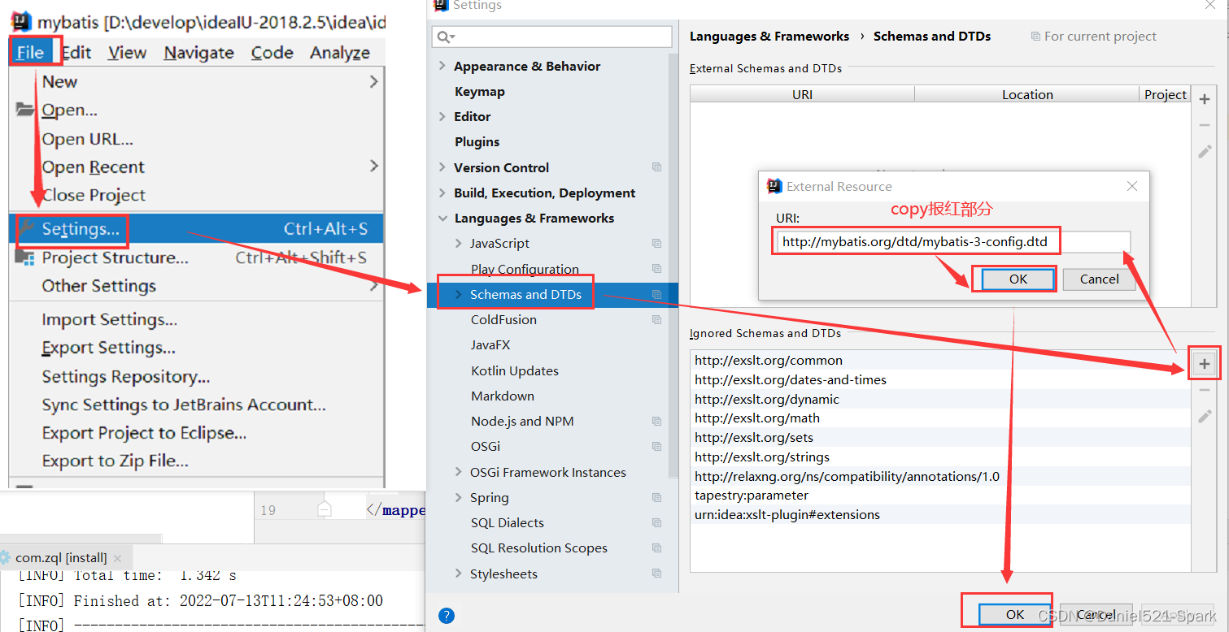Select Play Configuration tree item
This screenshot has width=1229, height=632.
click(525, 269)
